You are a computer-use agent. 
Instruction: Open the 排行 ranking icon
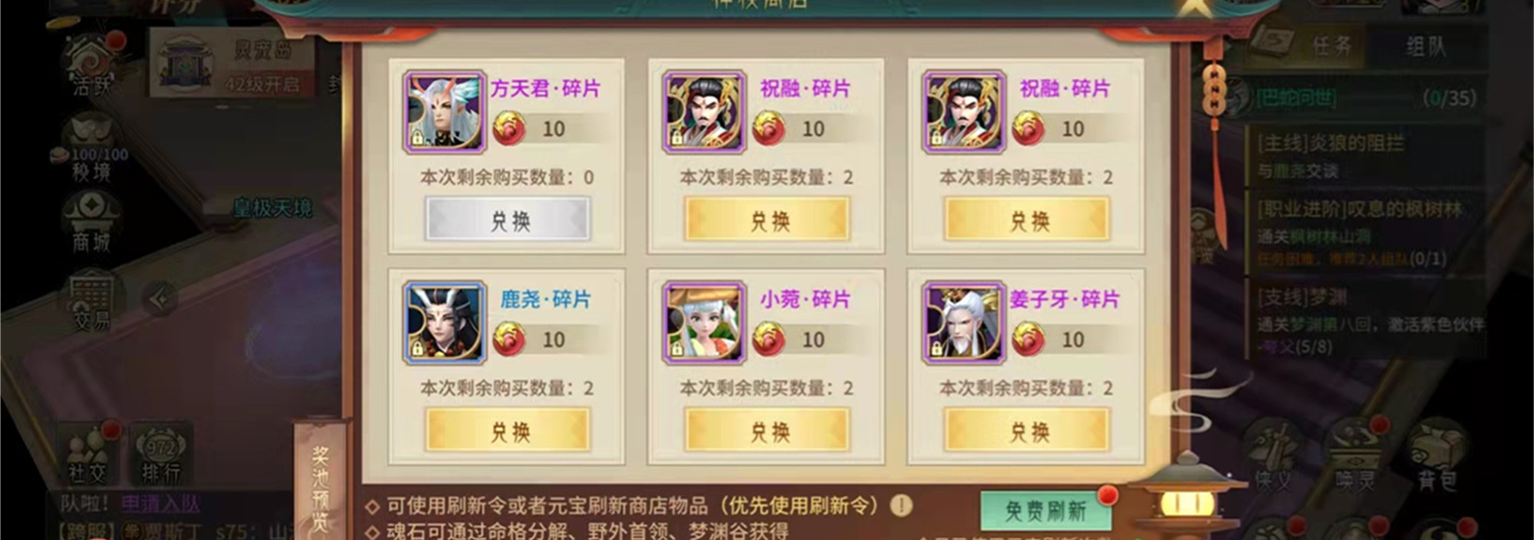click(160, 452)
